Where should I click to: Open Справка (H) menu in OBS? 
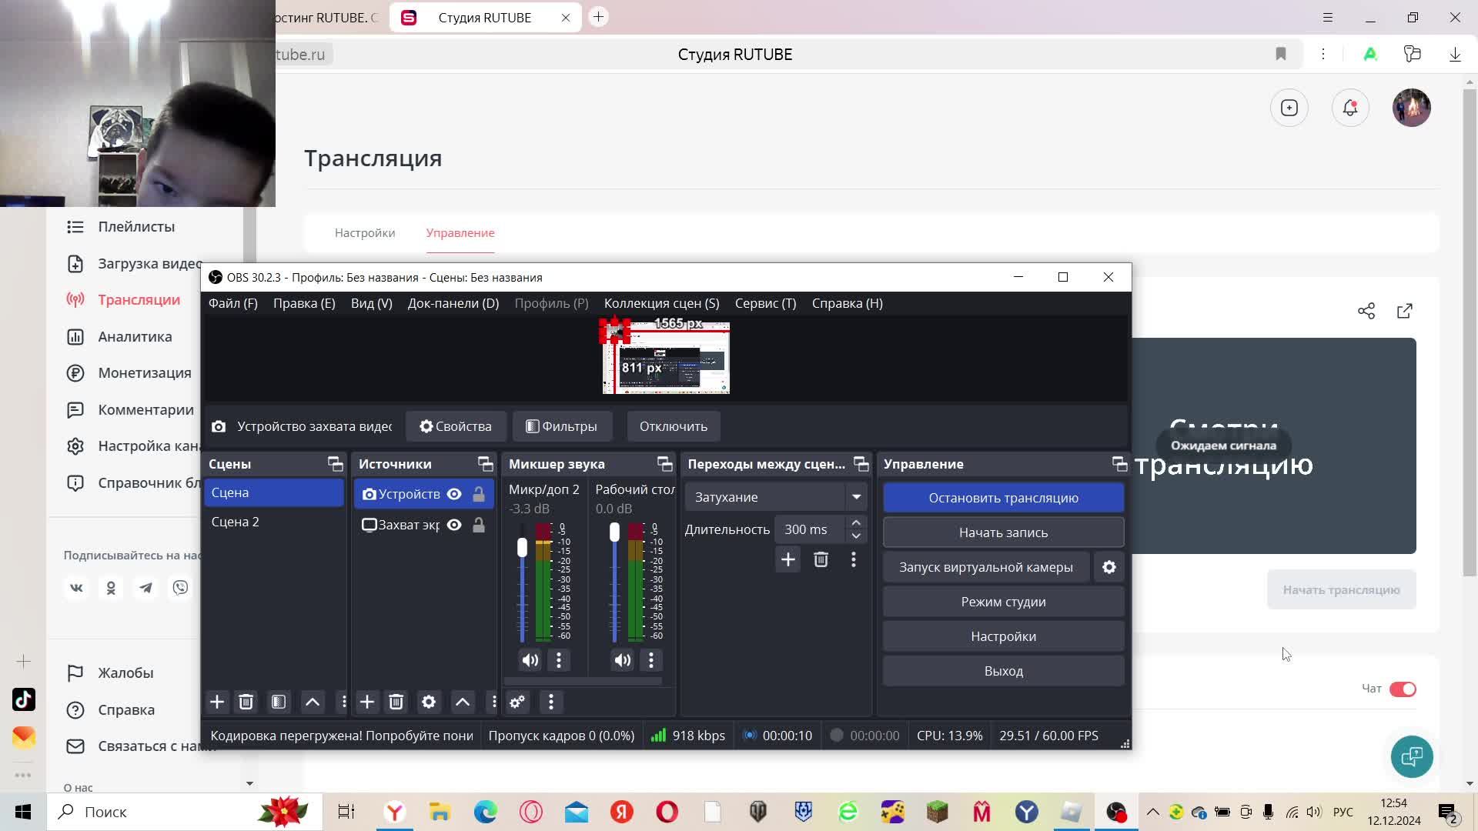(x=848, y=303)
